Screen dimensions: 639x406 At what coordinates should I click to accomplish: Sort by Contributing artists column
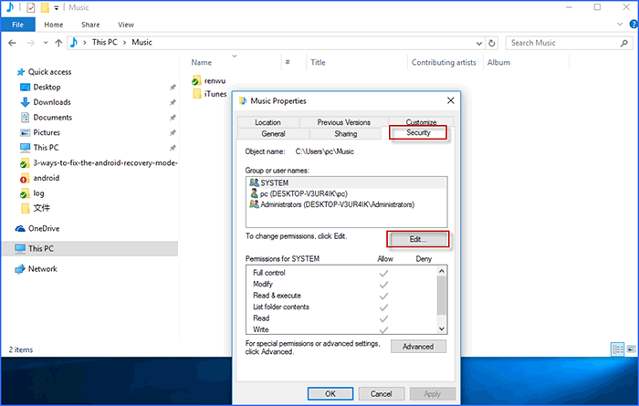[444, 62]
